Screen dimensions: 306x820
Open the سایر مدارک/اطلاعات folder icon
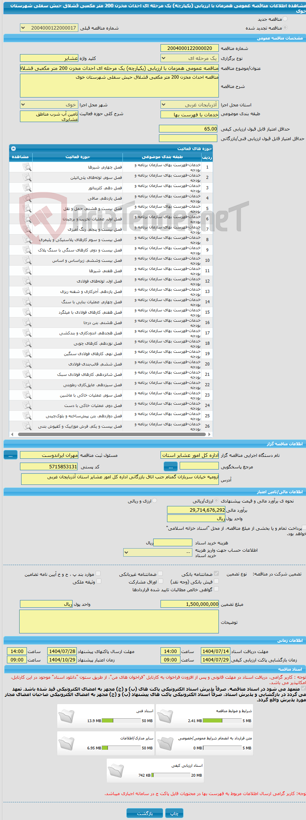(x=66, y=743)
